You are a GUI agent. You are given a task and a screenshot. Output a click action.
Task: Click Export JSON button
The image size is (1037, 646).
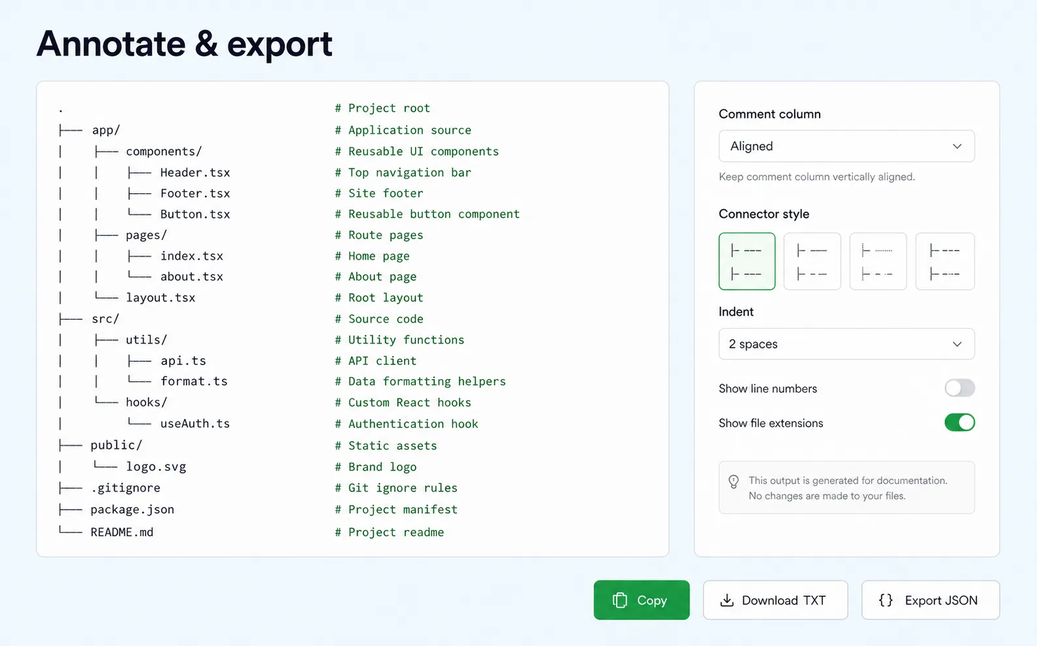pyautogui.click(x=931, y=600)
